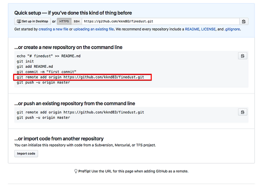Select the HTTPS protocol toggle

64,22
